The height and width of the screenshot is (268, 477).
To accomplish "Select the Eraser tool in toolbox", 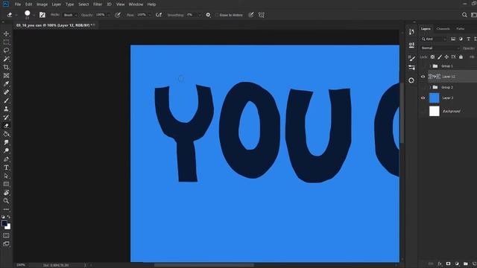I will (x=6, y=126).
